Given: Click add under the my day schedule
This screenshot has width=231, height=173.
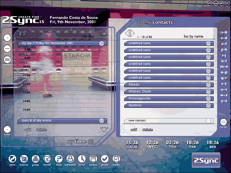Looking at the screenshot, I should [28, 130].
